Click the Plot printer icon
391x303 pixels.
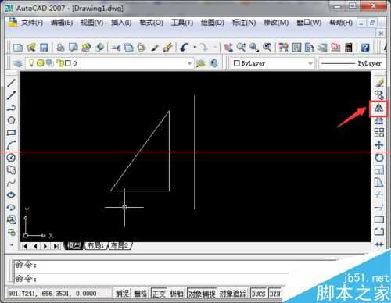click(60, 48)
